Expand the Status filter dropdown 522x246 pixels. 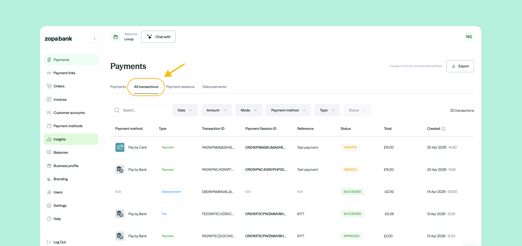(357, 110)
